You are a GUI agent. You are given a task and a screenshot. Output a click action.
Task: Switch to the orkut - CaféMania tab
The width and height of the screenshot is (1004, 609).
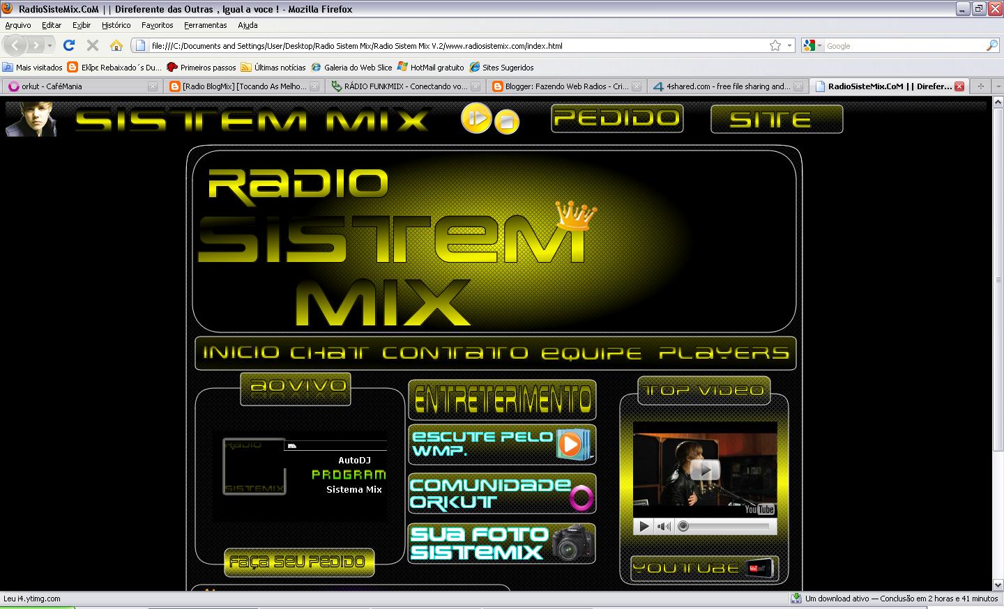click(81, 86)
